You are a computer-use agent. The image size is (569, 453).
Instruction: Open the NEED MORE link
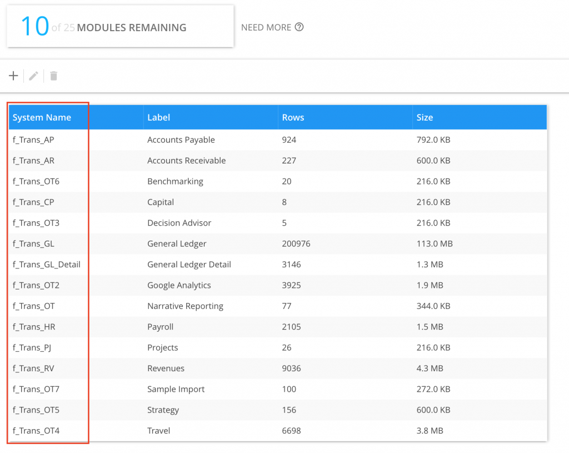click(266, 27)
